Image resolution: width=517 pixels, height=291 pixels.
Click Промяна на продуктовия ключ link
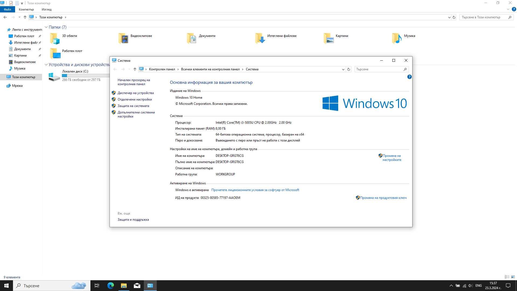[383, 198]
